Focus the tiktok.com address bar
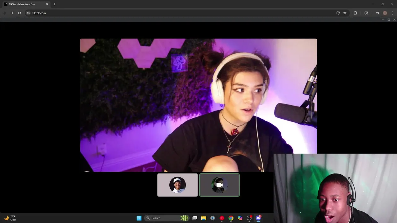Image resolution: width=397 pixels, height=223 pixels. [x=180, y=13]
